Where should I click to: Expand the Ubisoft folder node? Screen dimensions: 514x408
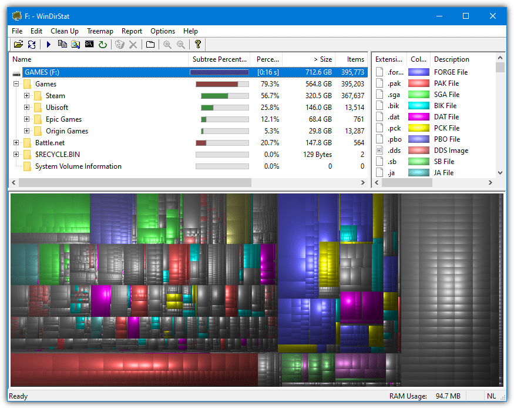(x=26, y=108)
